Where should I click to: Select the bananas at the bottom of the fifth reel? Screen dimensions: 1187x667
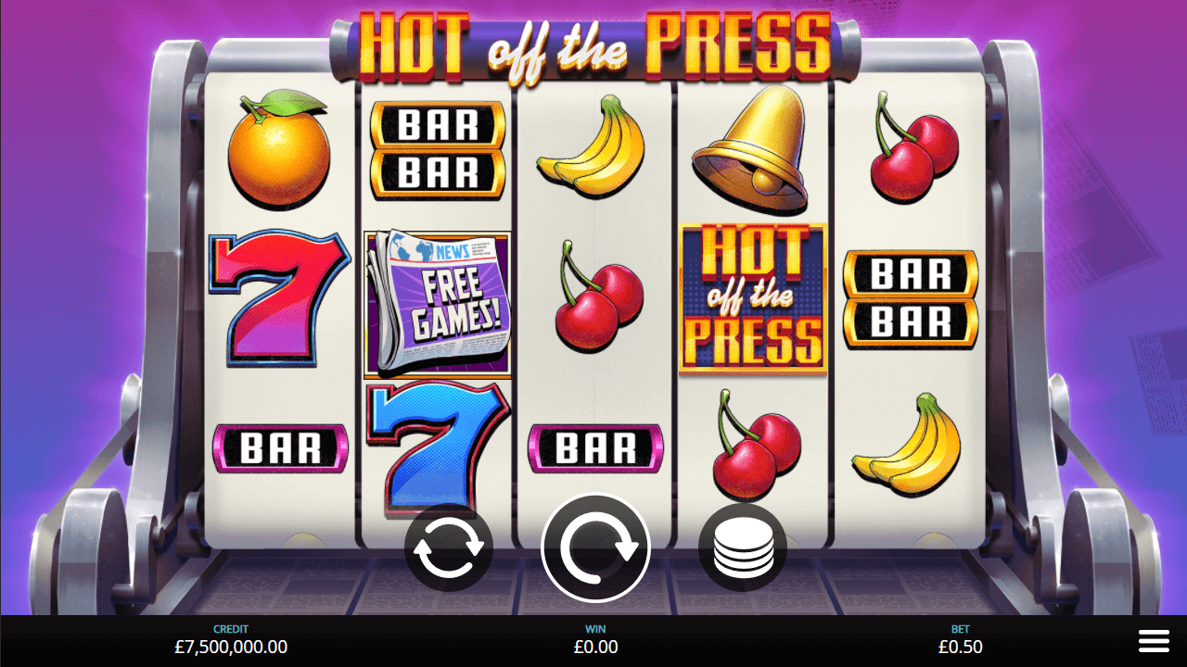(909, 446)
